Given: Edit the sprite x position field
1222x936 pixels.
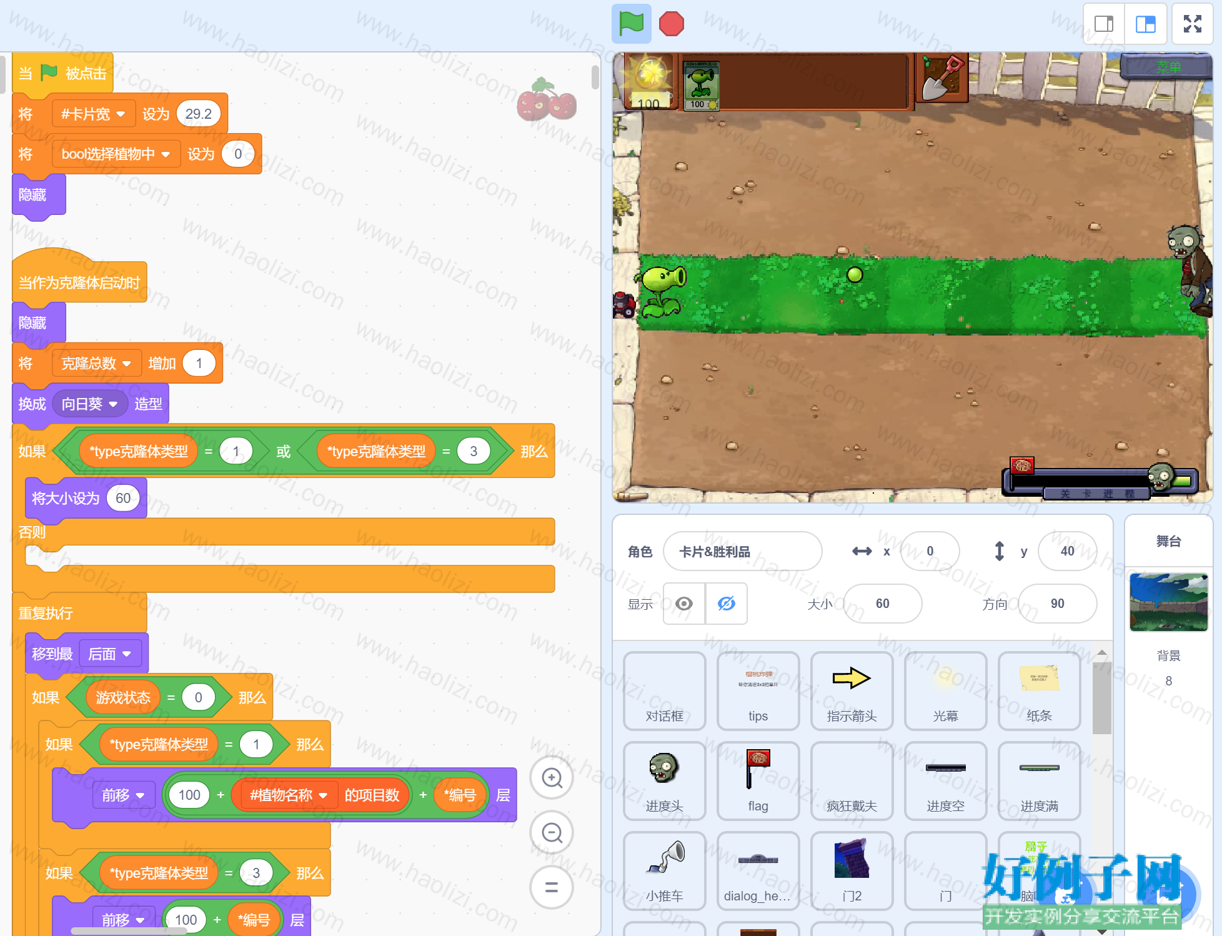Looking at the screenshot, I should click(x=930, y=551).
